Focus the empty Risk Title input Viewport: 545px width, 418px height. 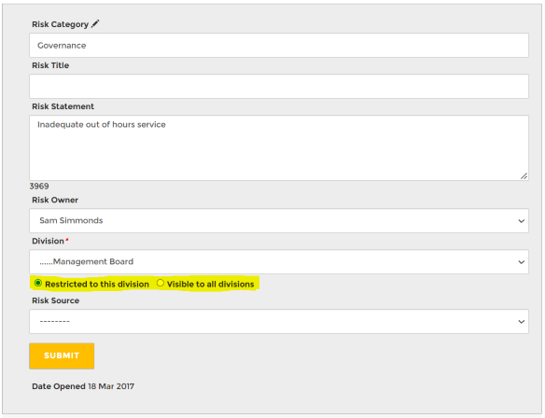point(279,86)
